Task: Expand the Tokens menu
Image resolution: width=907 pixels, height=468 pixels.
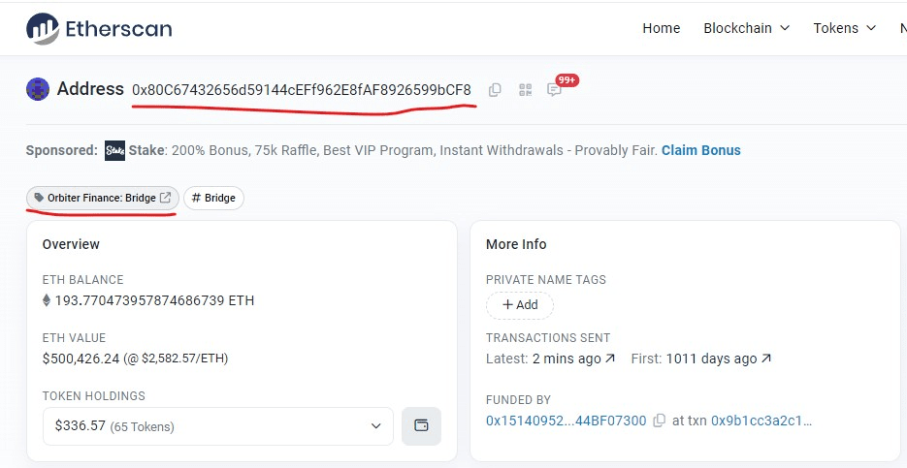Action: pos(844,28)
